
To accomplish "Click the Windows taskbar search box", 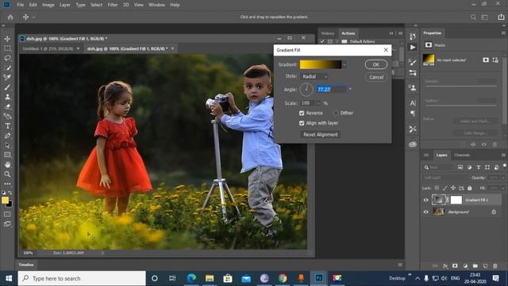I will click(82, 278).
